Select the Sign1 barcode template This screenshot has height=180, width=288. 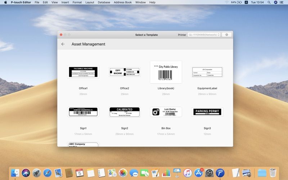click(x=83, y=112)
